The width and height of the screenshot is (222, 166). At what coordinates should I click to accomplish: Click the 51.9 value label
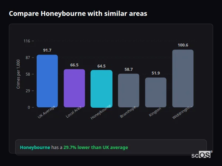pyautogui.click(x=156, y=73)
